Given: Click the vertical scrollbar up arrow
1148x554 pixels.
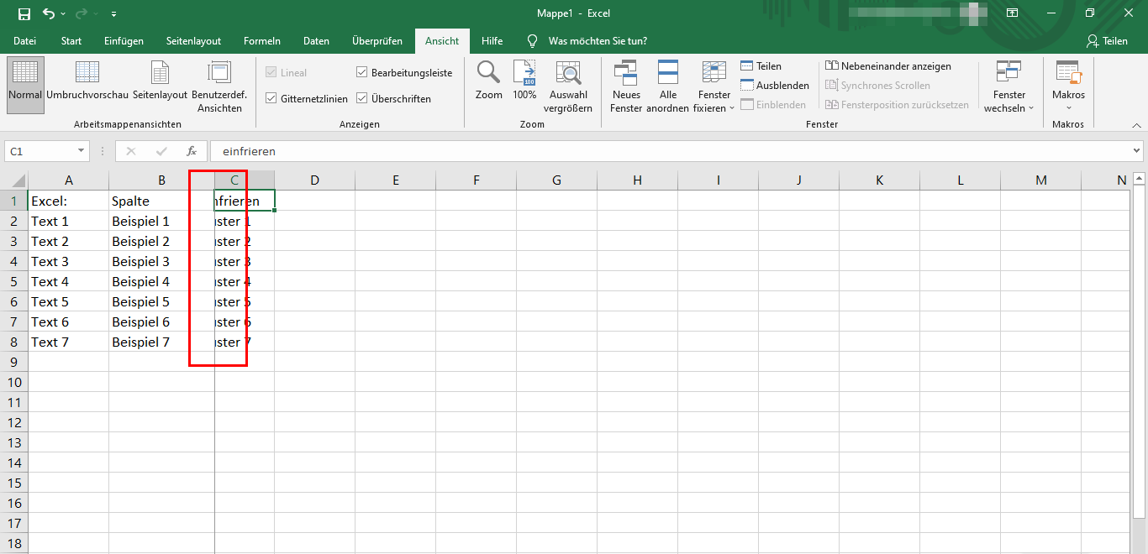Looking at the screenshot, I should 1140,178.
